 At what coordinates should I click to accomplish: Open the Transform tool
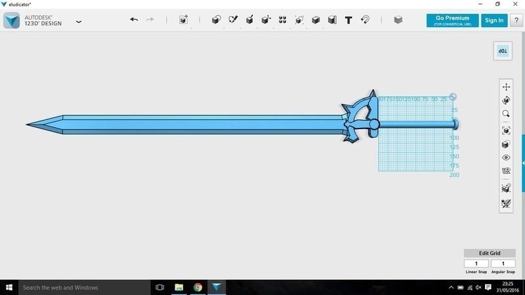184,20
